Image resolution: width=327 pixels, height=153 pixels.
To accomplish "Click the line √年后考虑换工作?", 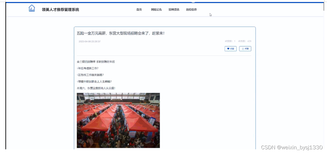I will click(x=88, y=68).
